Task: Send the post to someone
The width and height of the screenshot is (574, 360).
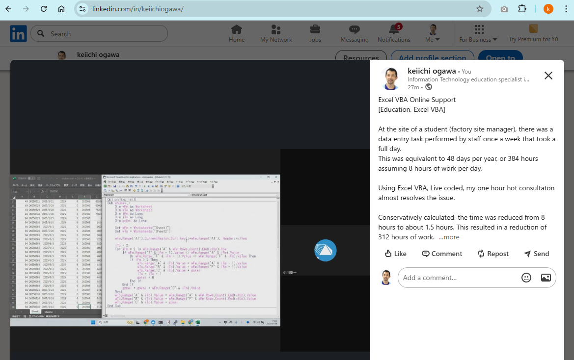Action: pos(536,254)
